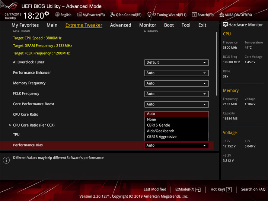Screen dimensions: 268x201
Task: Click the Ai Overclock Tuner label
Action: (x=29, y=62)
